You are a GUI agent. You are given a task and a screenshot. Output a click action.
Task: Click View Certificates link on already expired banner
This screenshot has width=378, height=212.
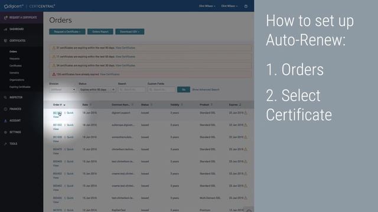point(110,74)
